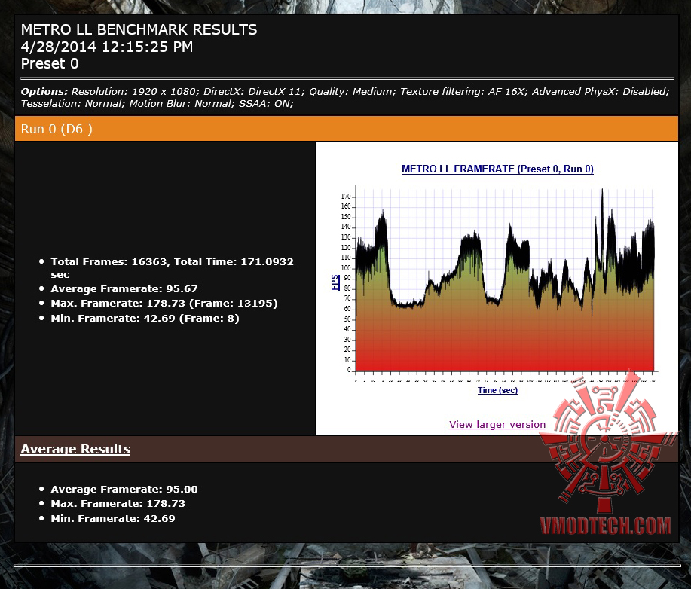
Task: Click the orange Run 0 (D6) bar
Action: (x=347, y=129)
